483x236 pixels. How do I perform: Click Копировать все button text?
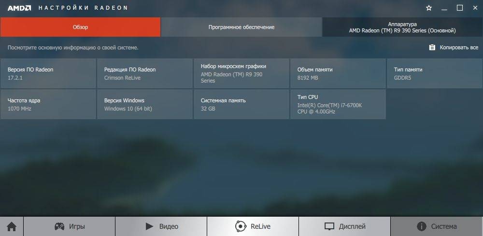coord(459,47)
